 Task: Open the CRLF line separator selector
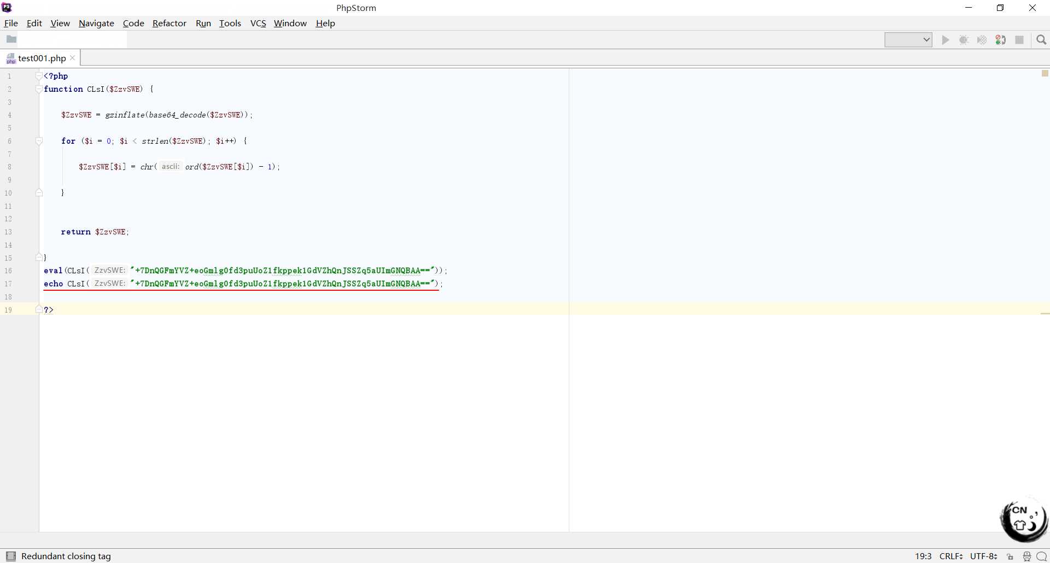click(951, 556)
